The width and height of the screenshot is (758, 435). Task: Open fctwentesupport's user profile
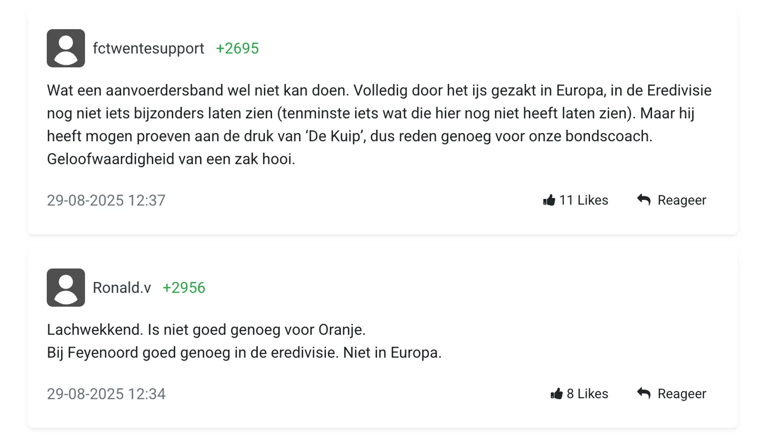(148, 48)
